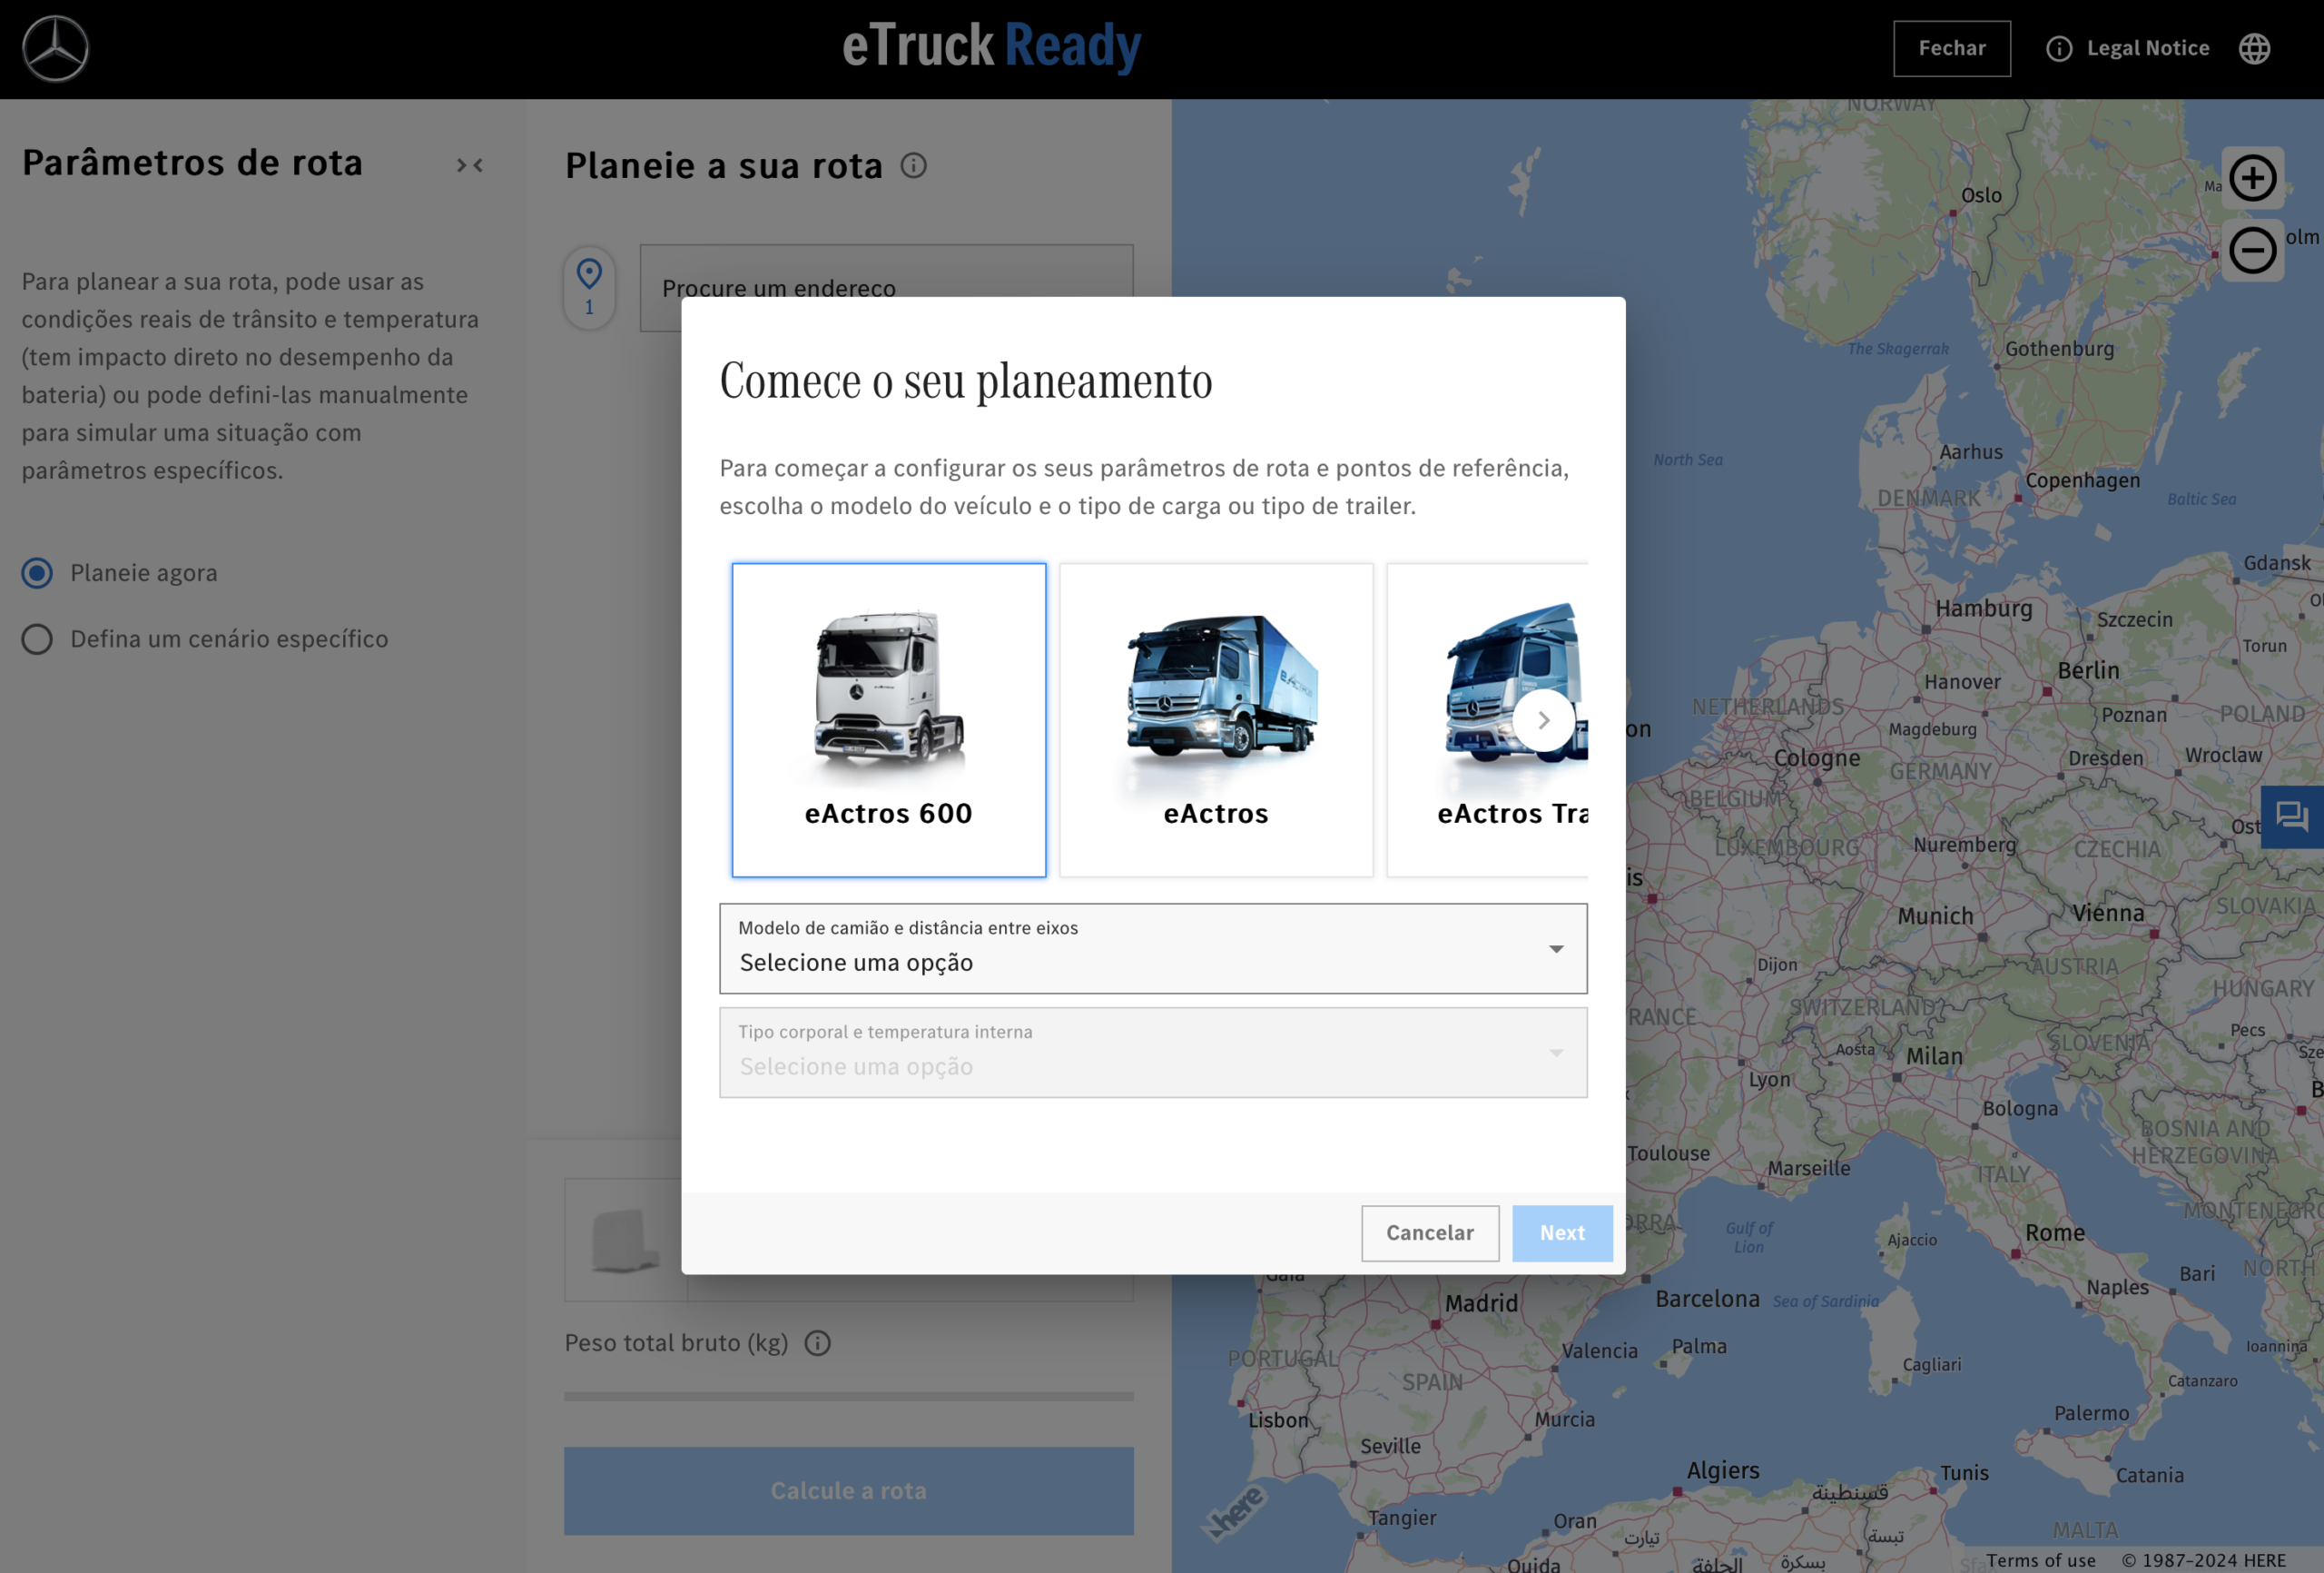The height and width of the screenshot is (1573, 2324).
Task: Select Defina um cenário específico option
Action: 37,638
